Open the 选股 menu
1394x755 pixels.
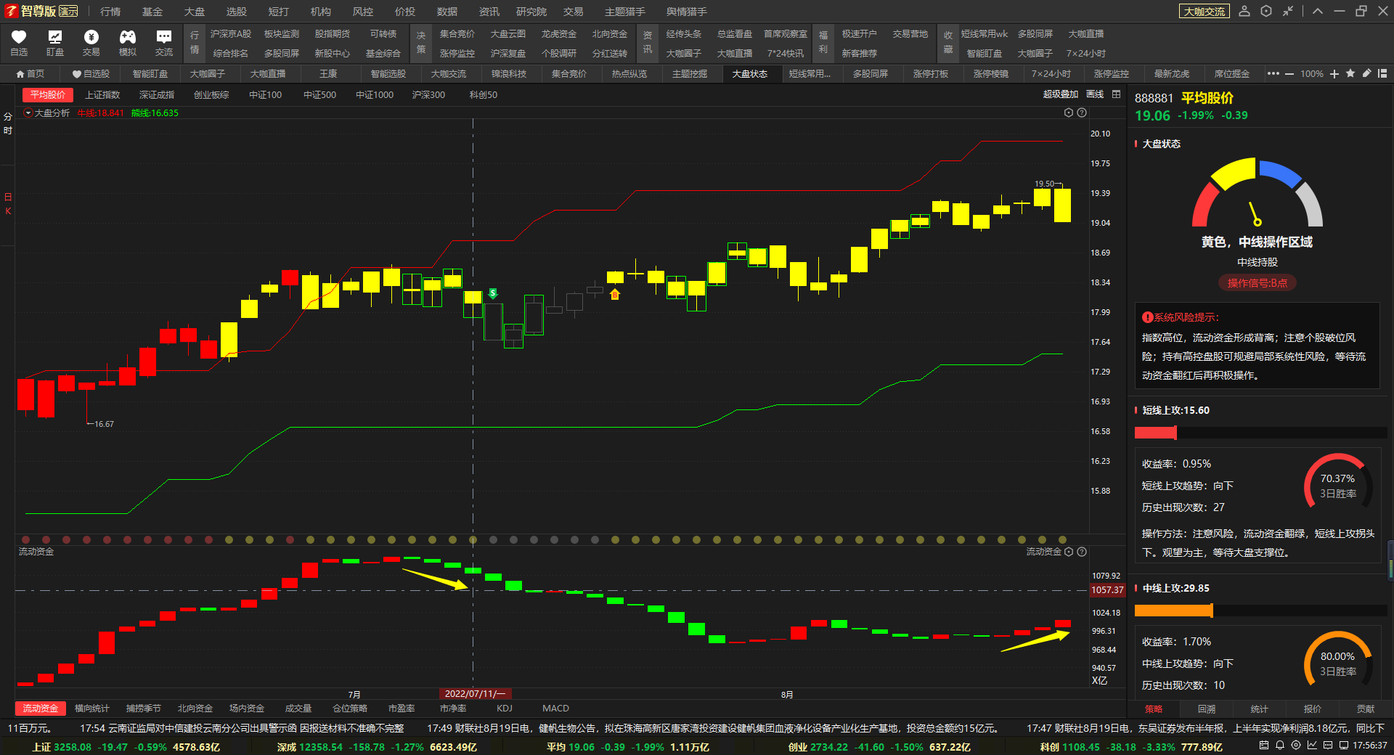[x=237, y=12]
